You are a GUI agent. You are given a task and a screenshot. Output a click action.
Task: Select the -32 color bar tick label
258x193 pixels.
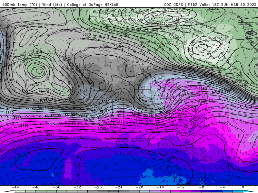(77, 187)
